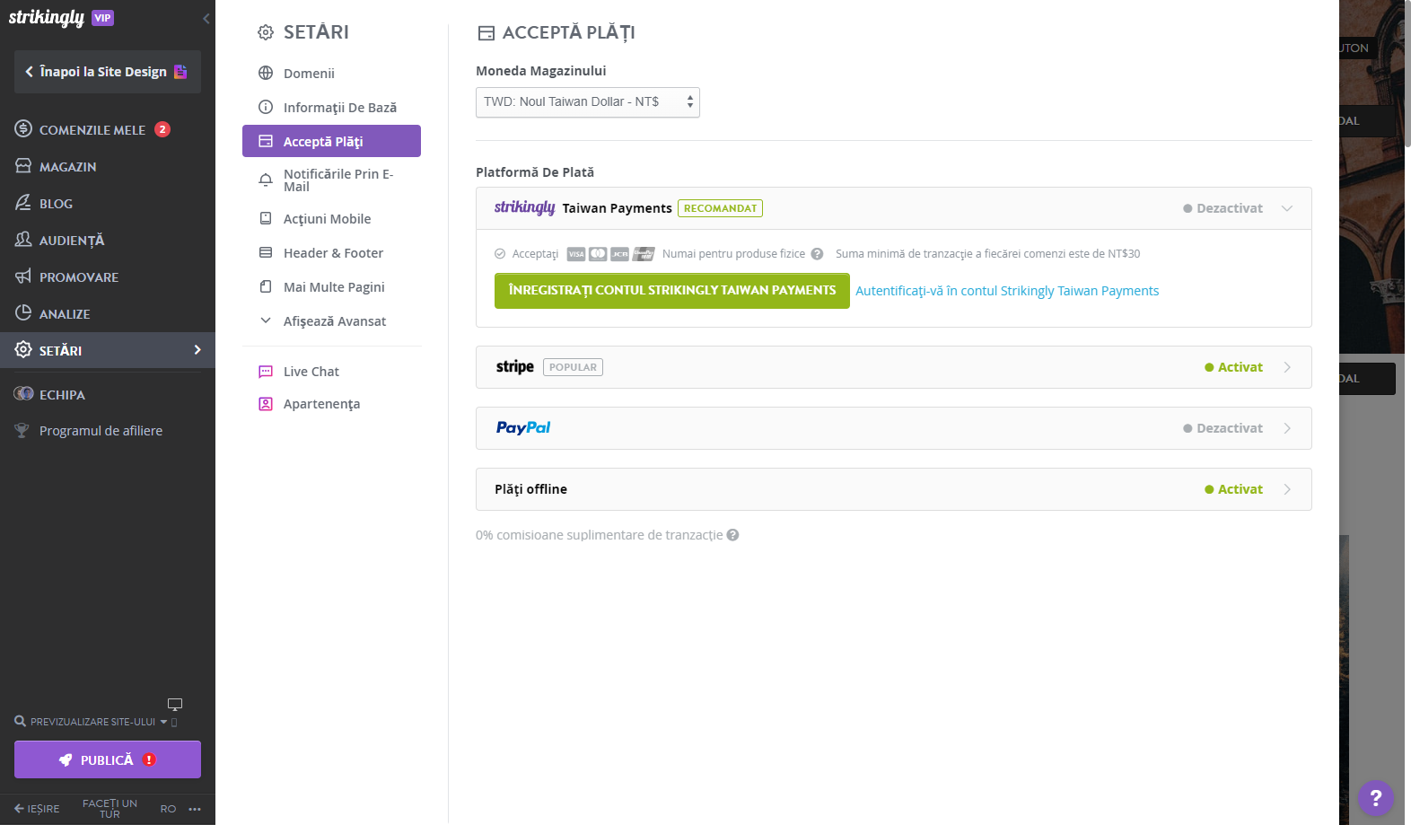Click the UnionPay card icon
The height and width of the screenshot is (825, 1411).
644,254
